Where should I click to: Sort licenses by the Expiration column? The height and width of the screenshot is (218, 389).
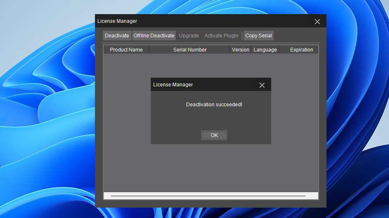click(302, 50)
